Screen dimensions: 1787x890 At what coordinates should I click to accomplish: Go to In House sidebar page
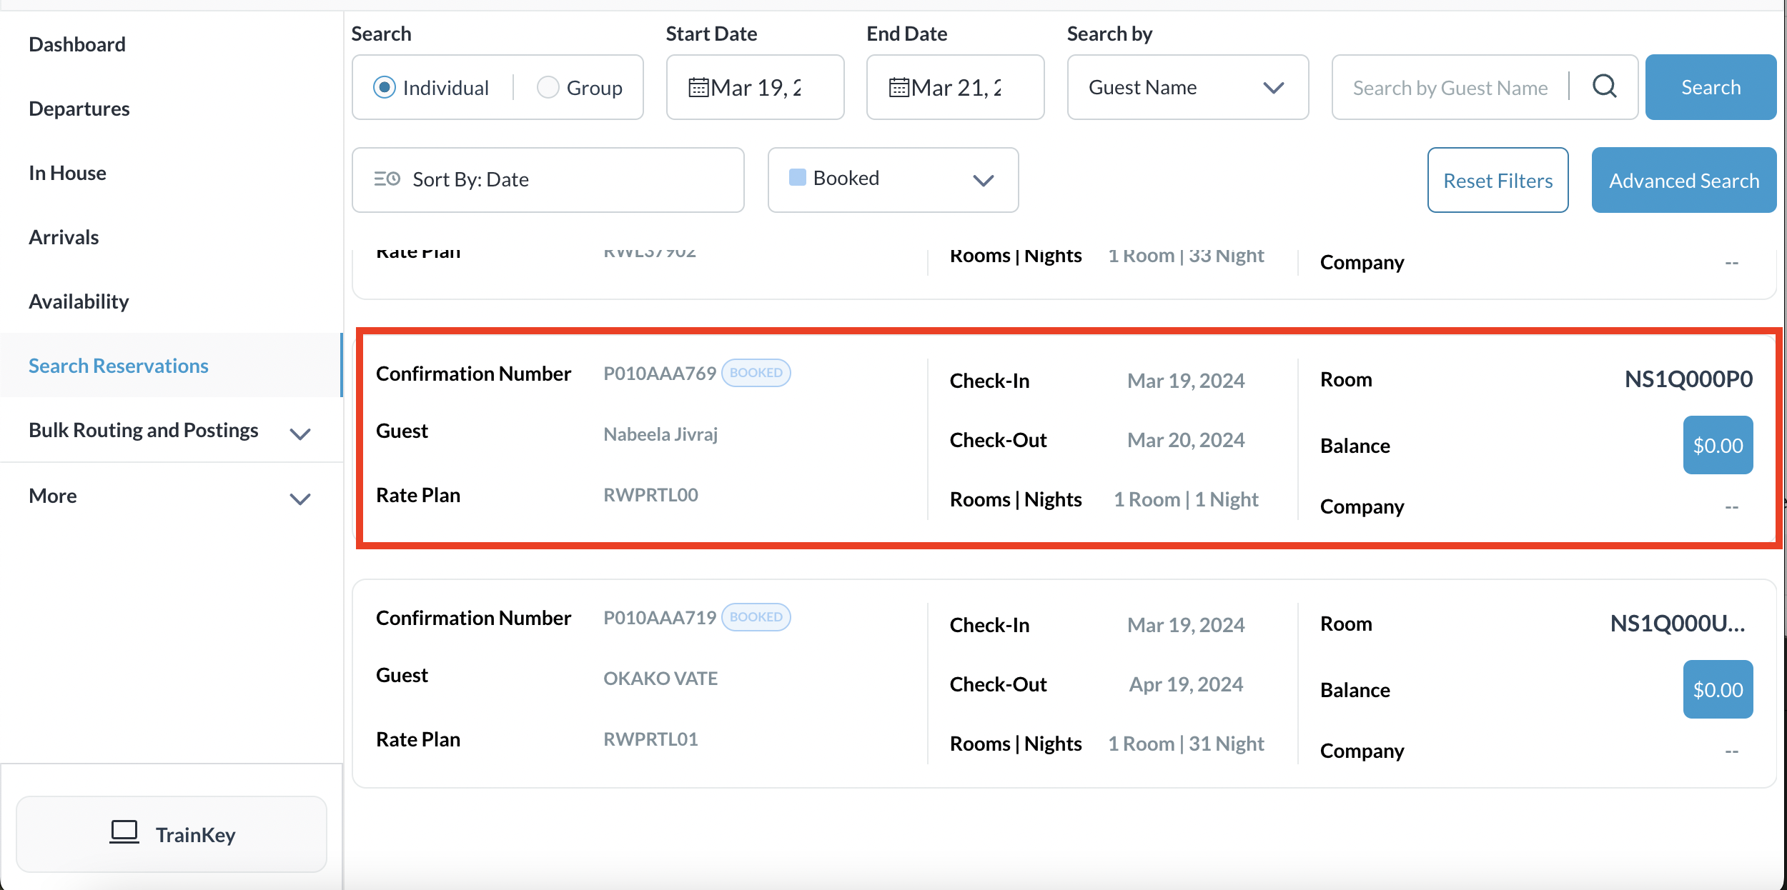(x=67, y=173)
